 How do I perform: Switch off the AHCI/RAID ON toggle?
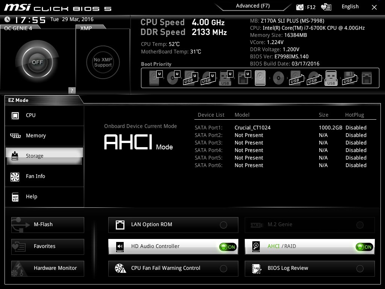364,247
